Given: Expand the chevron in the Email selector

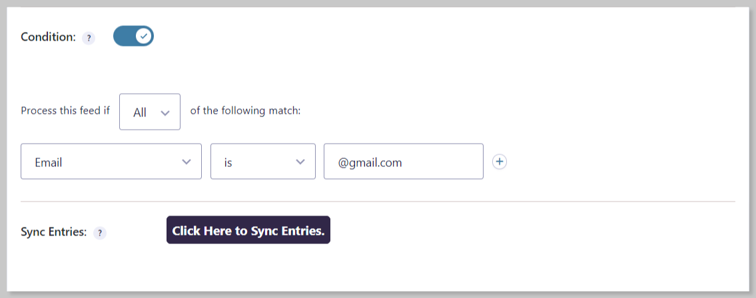Looking at the screenshot, I should (x=187, y=162).
